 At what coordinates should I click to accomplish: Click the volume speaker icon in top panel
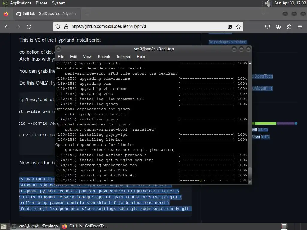tap(268, 3)
